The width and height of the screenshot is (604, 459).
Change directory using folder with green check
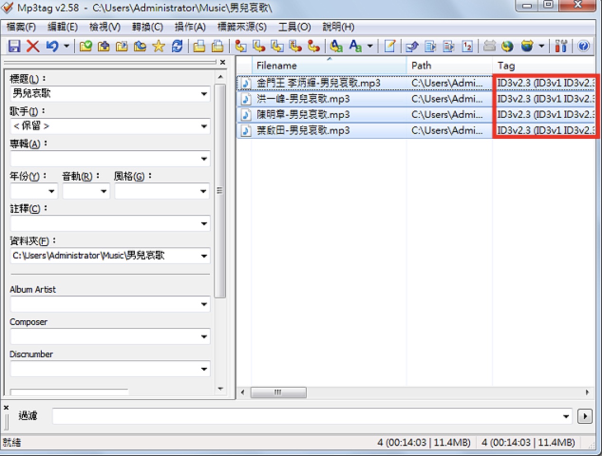pyautogui.click(x=86, y=46)
